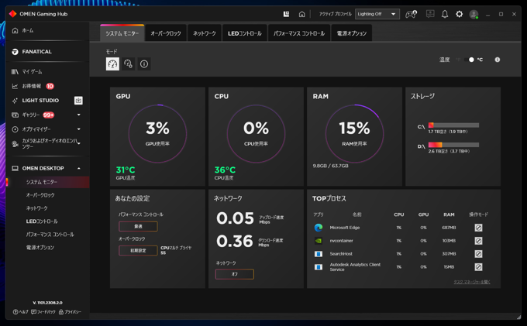Click the download icon next to LIGHT STUDIO
This screenshot has width=527, height=326.
coord(78,101)
